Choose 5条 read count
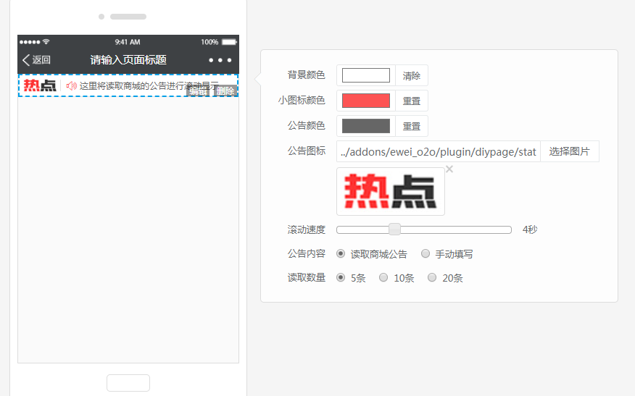635x396 pixels. pyautogui.click(x=341, y=278)
